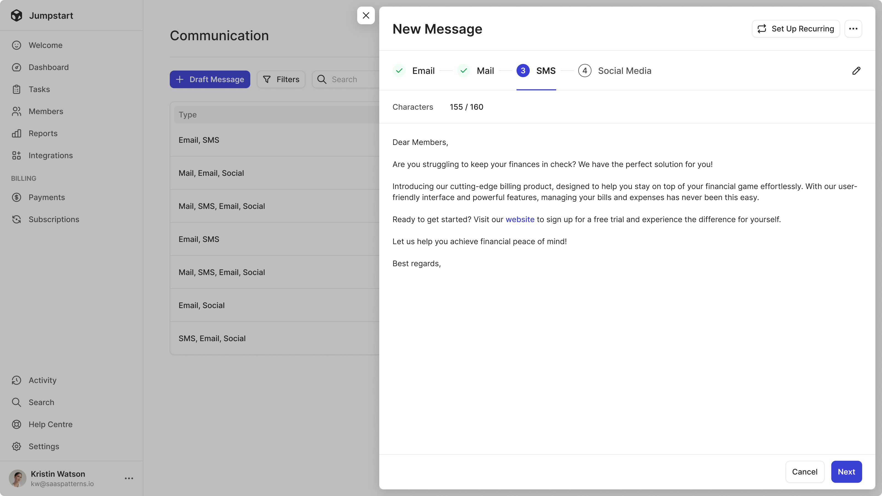Select the SMS, Email, Social row
This screenshot has width=882, height=496.
point(275,338)
